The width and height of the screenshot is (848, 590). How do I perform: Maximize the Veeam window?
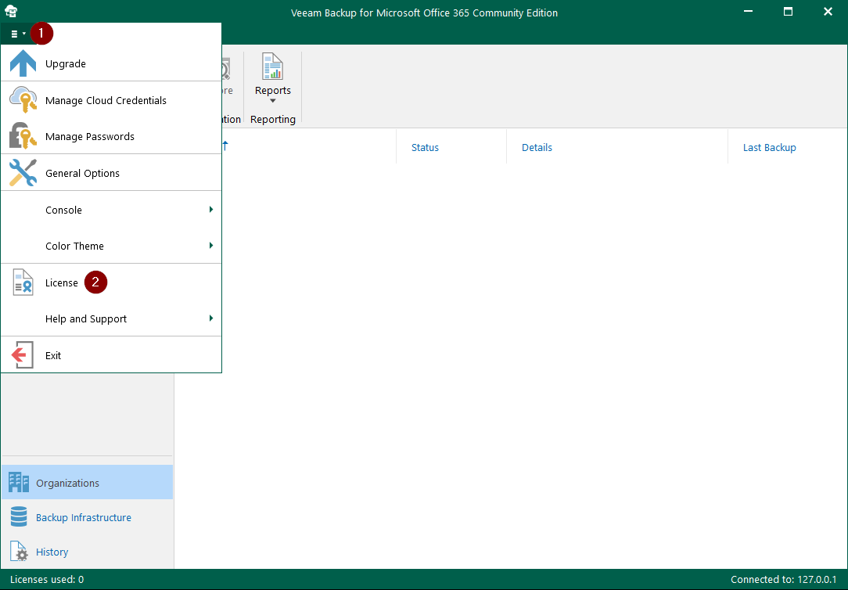pos(788,12)
